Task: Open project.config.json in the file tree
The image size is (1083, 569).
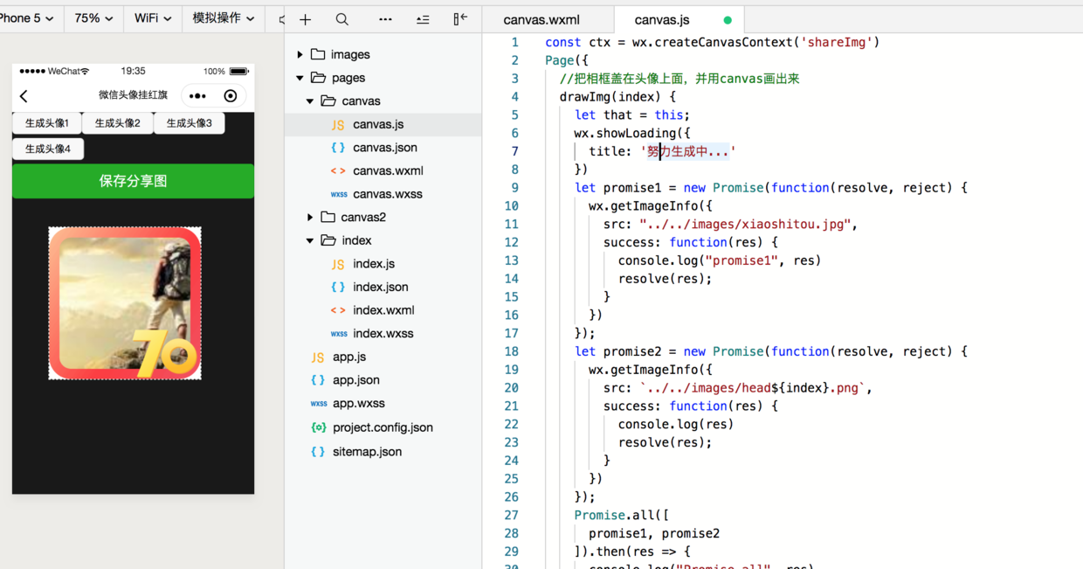Action: (383, 427)
